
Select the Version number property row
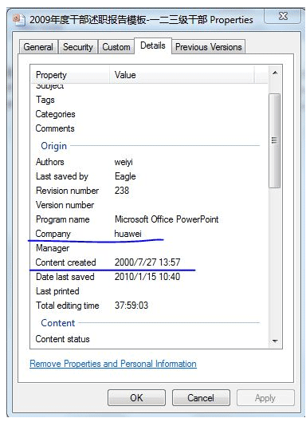pyautogui.click(x=149, y=205)
